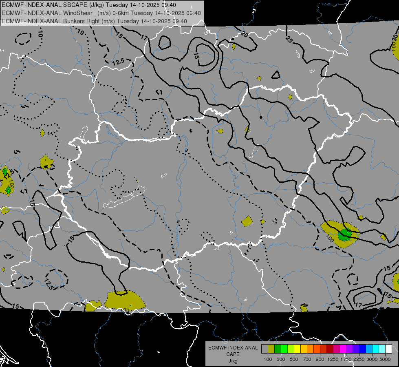Click the "3000" legend value
This screenshot has width=399, height=367.
click(372, 359)
